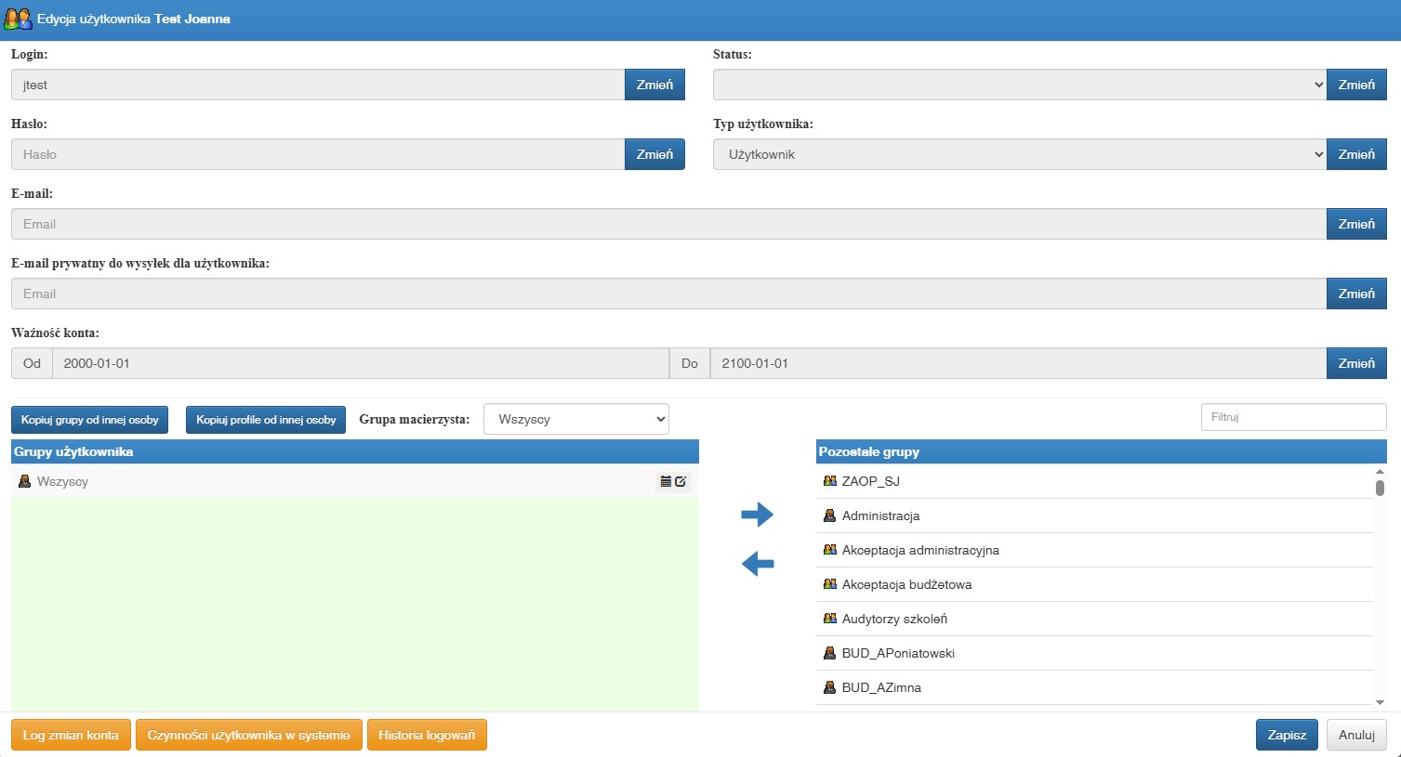Click the ZAOP_SJ group icon
The image size is (1401, 757).
pos(830,481)
